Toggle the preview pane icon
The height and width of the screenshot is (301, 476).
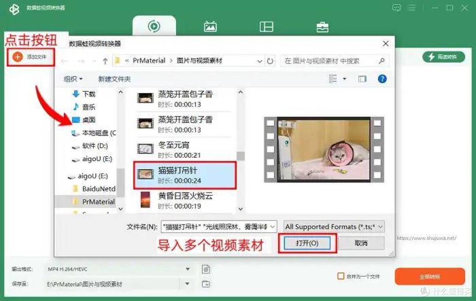(x=362, y=79)
